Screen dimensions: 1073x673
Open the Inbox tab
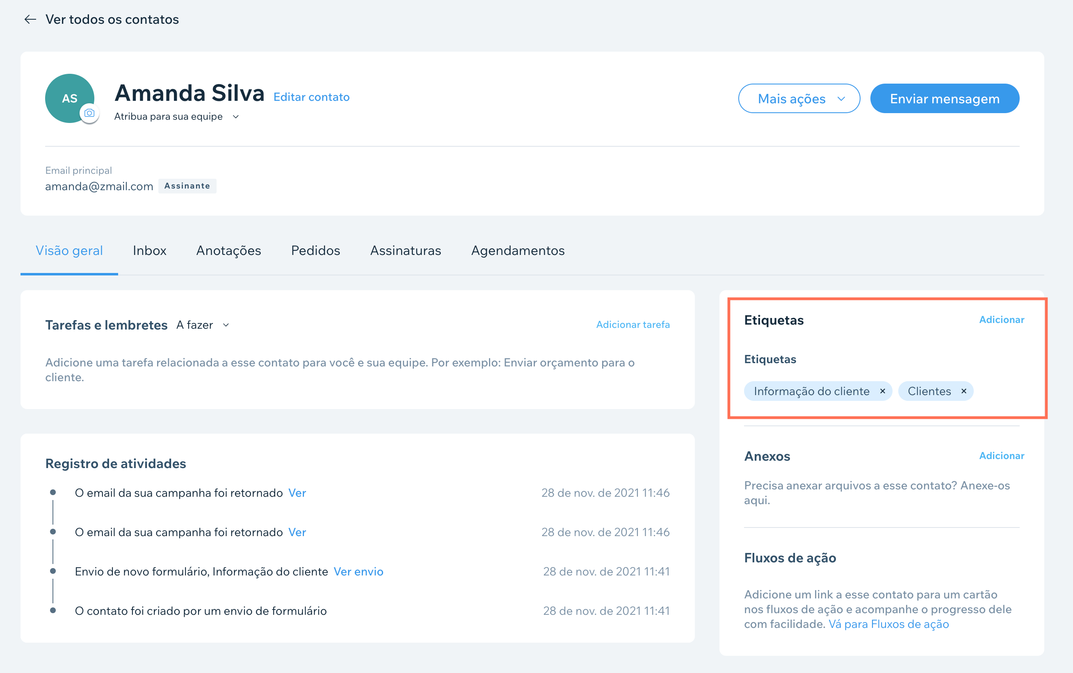click(x=150, y=250)
